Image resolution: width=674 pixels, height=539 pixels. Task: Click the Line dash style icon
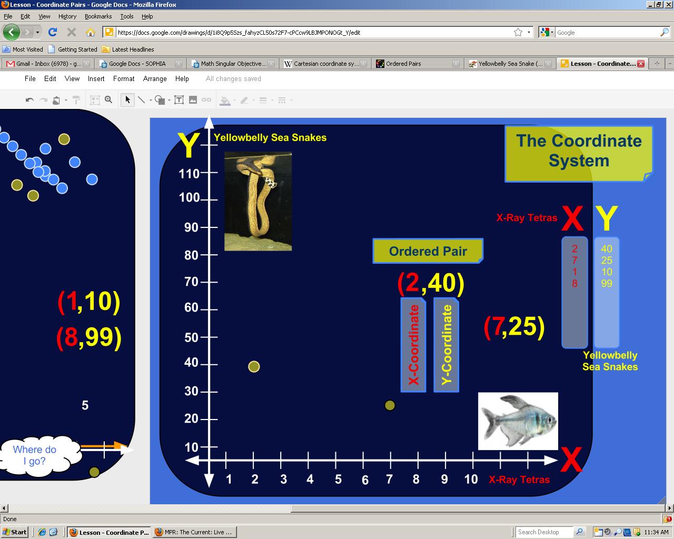pos(282,100)
